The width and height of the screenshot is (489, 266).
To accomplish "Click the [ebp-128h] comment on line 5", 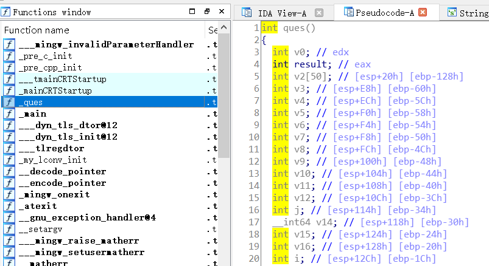I will (x=436, y=77).
